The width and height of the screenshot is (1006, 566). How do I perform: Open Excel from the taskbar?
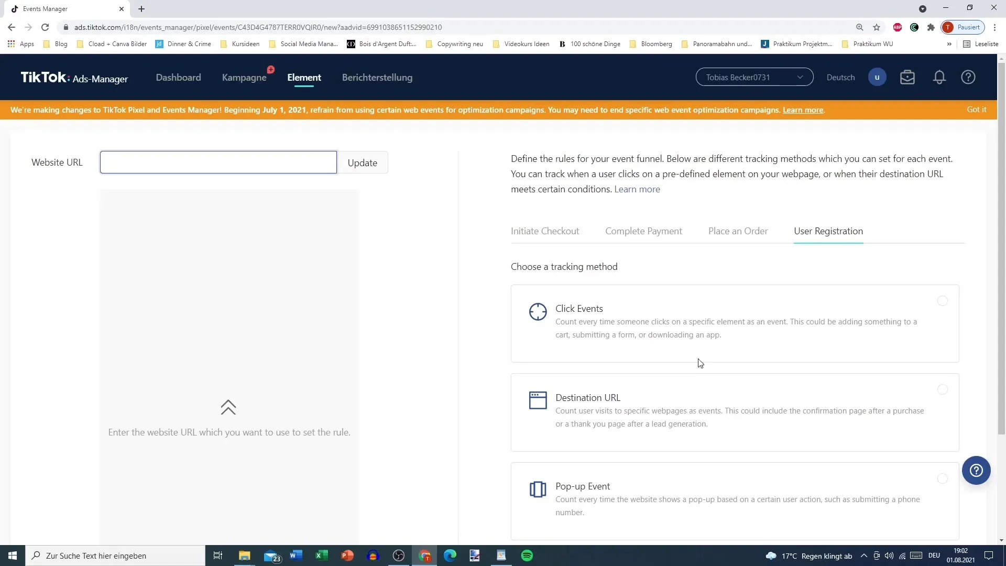322,556
